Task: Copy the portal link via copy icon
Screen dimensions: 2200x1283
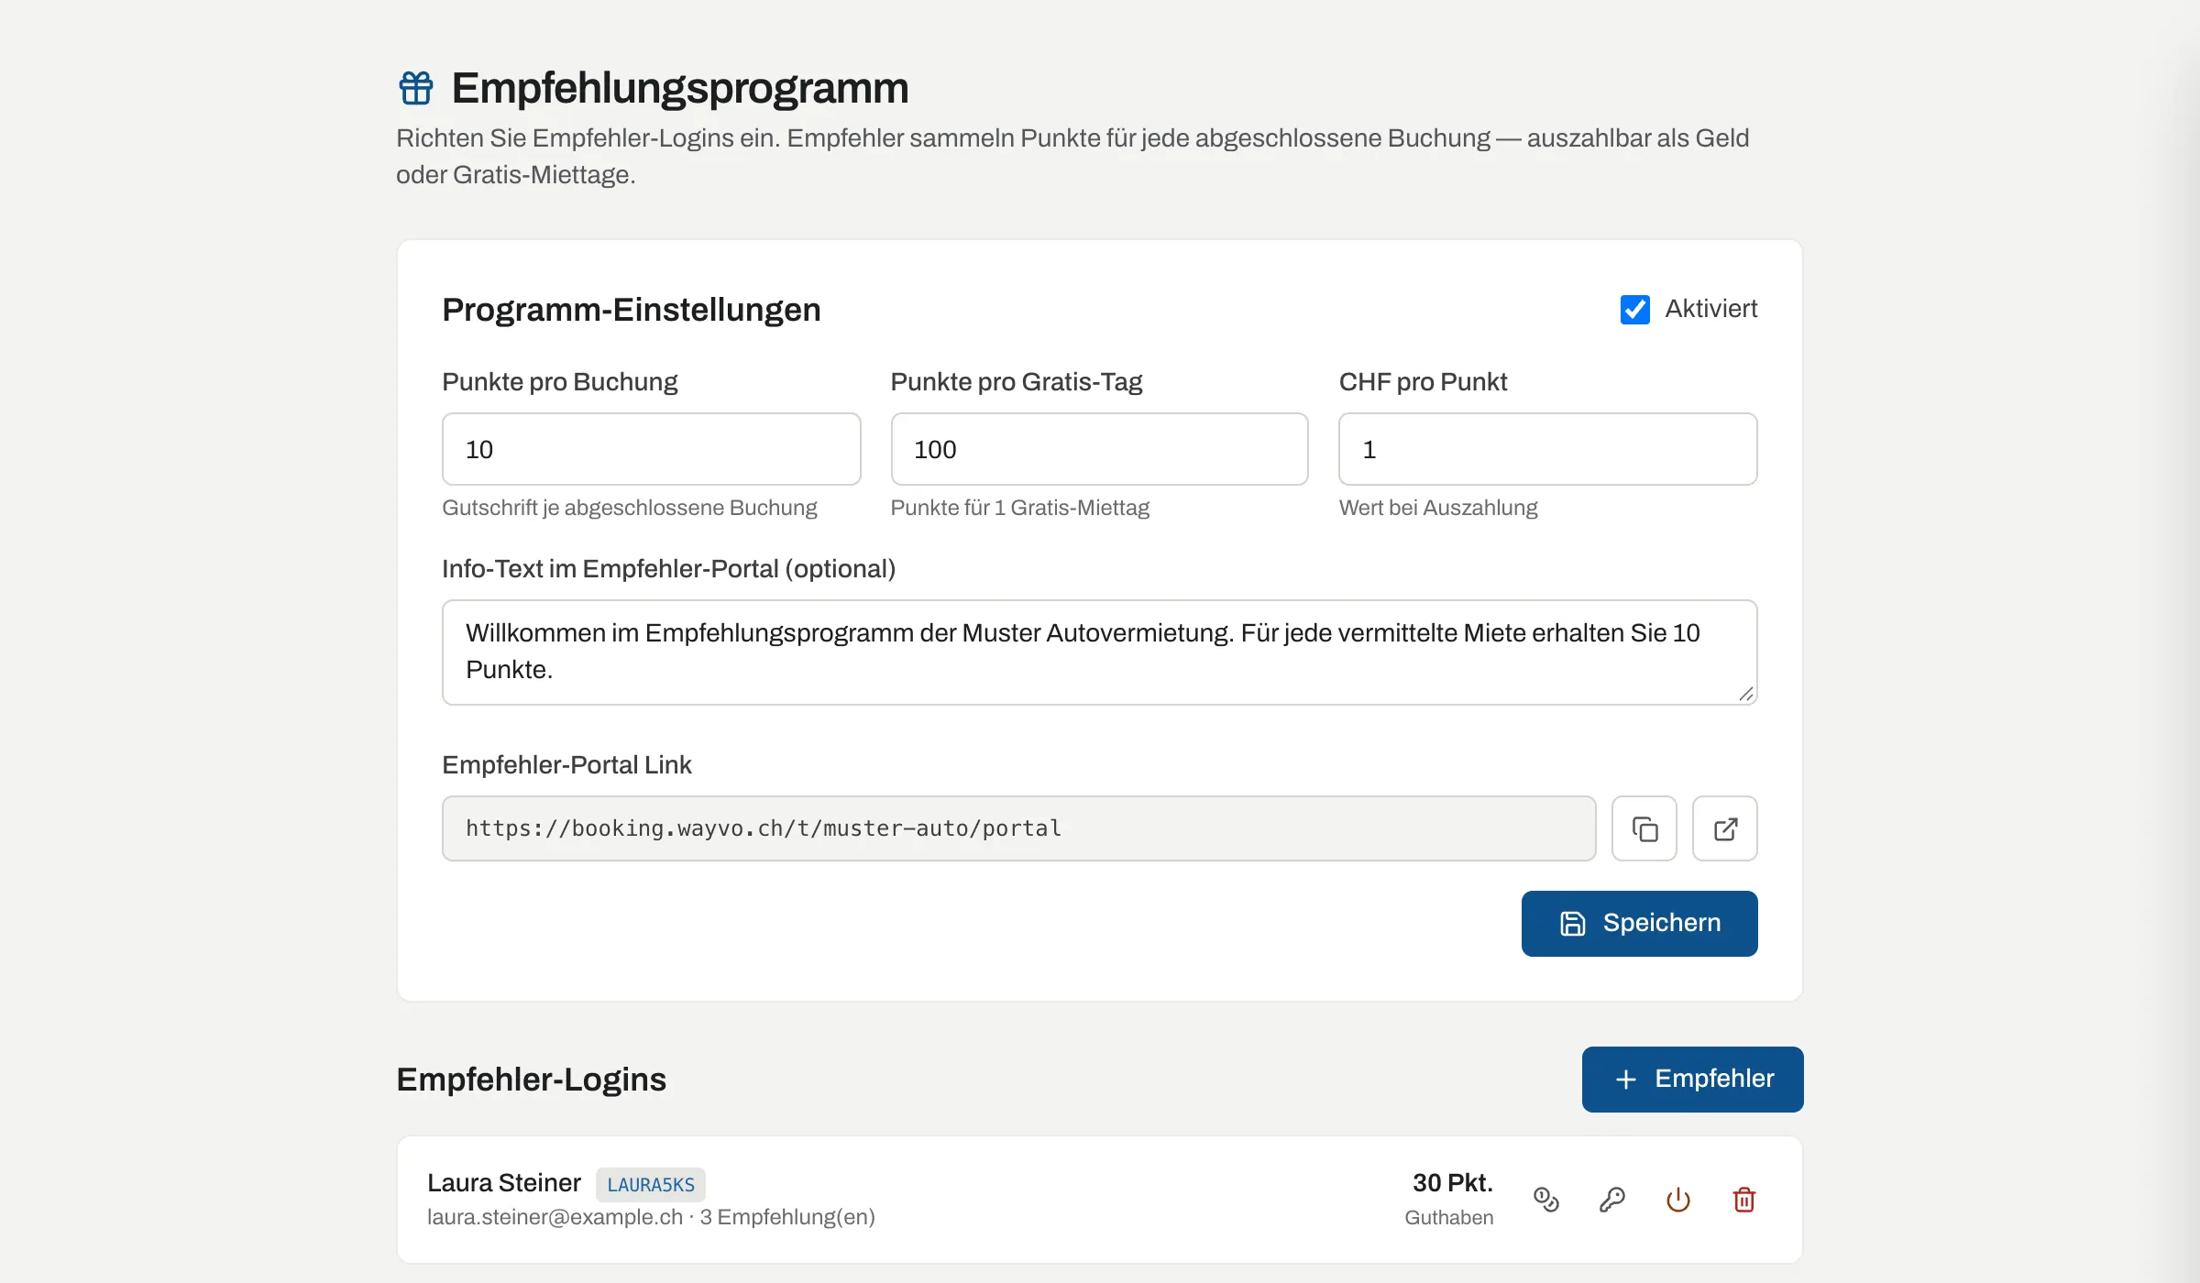Action: [x=1644, y=828]
